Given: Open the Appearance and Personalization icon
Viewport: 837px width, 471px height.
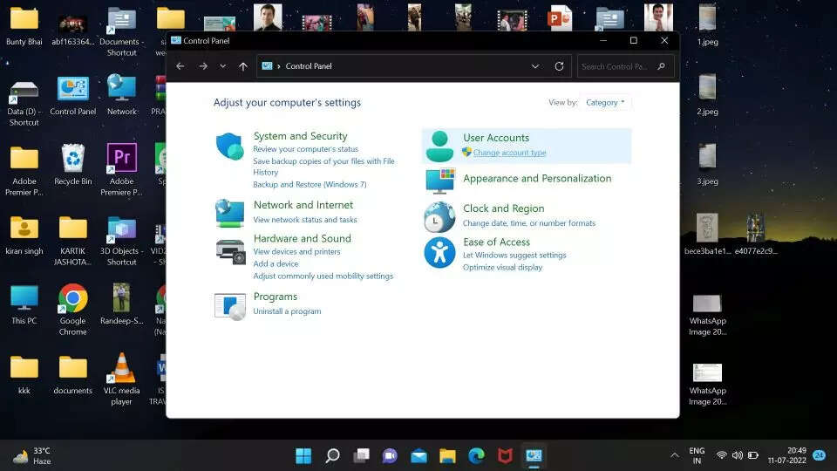Looking at the screenshot, I should click(439, 180).
